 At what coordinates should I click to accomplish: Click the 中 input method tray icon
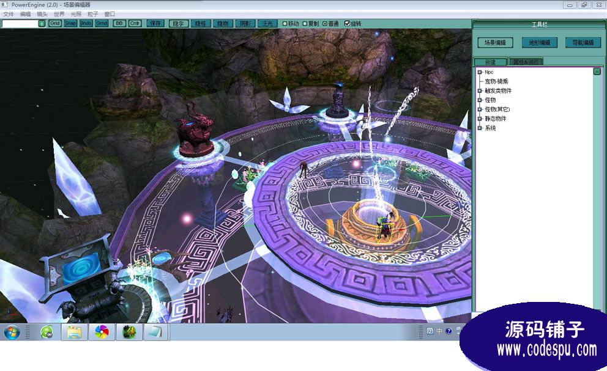(x=439, y=331)
